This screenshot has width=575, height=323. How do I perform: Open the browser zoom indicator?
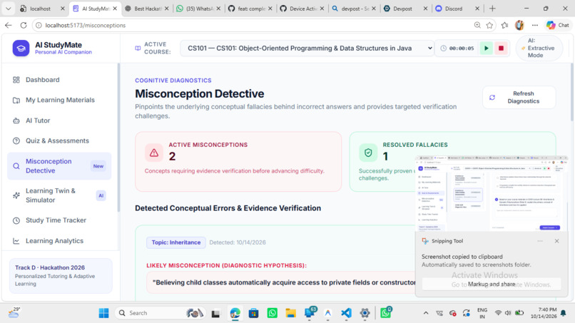click(477, 25)
